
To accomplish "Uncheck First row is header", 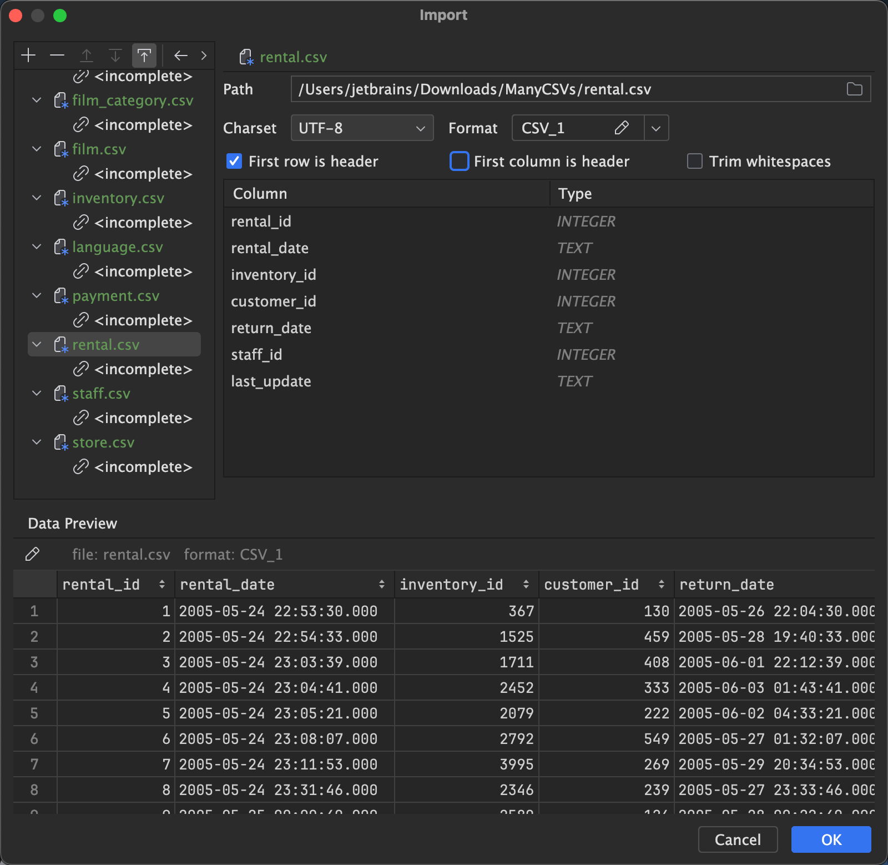I will click(x=234, y=162).
